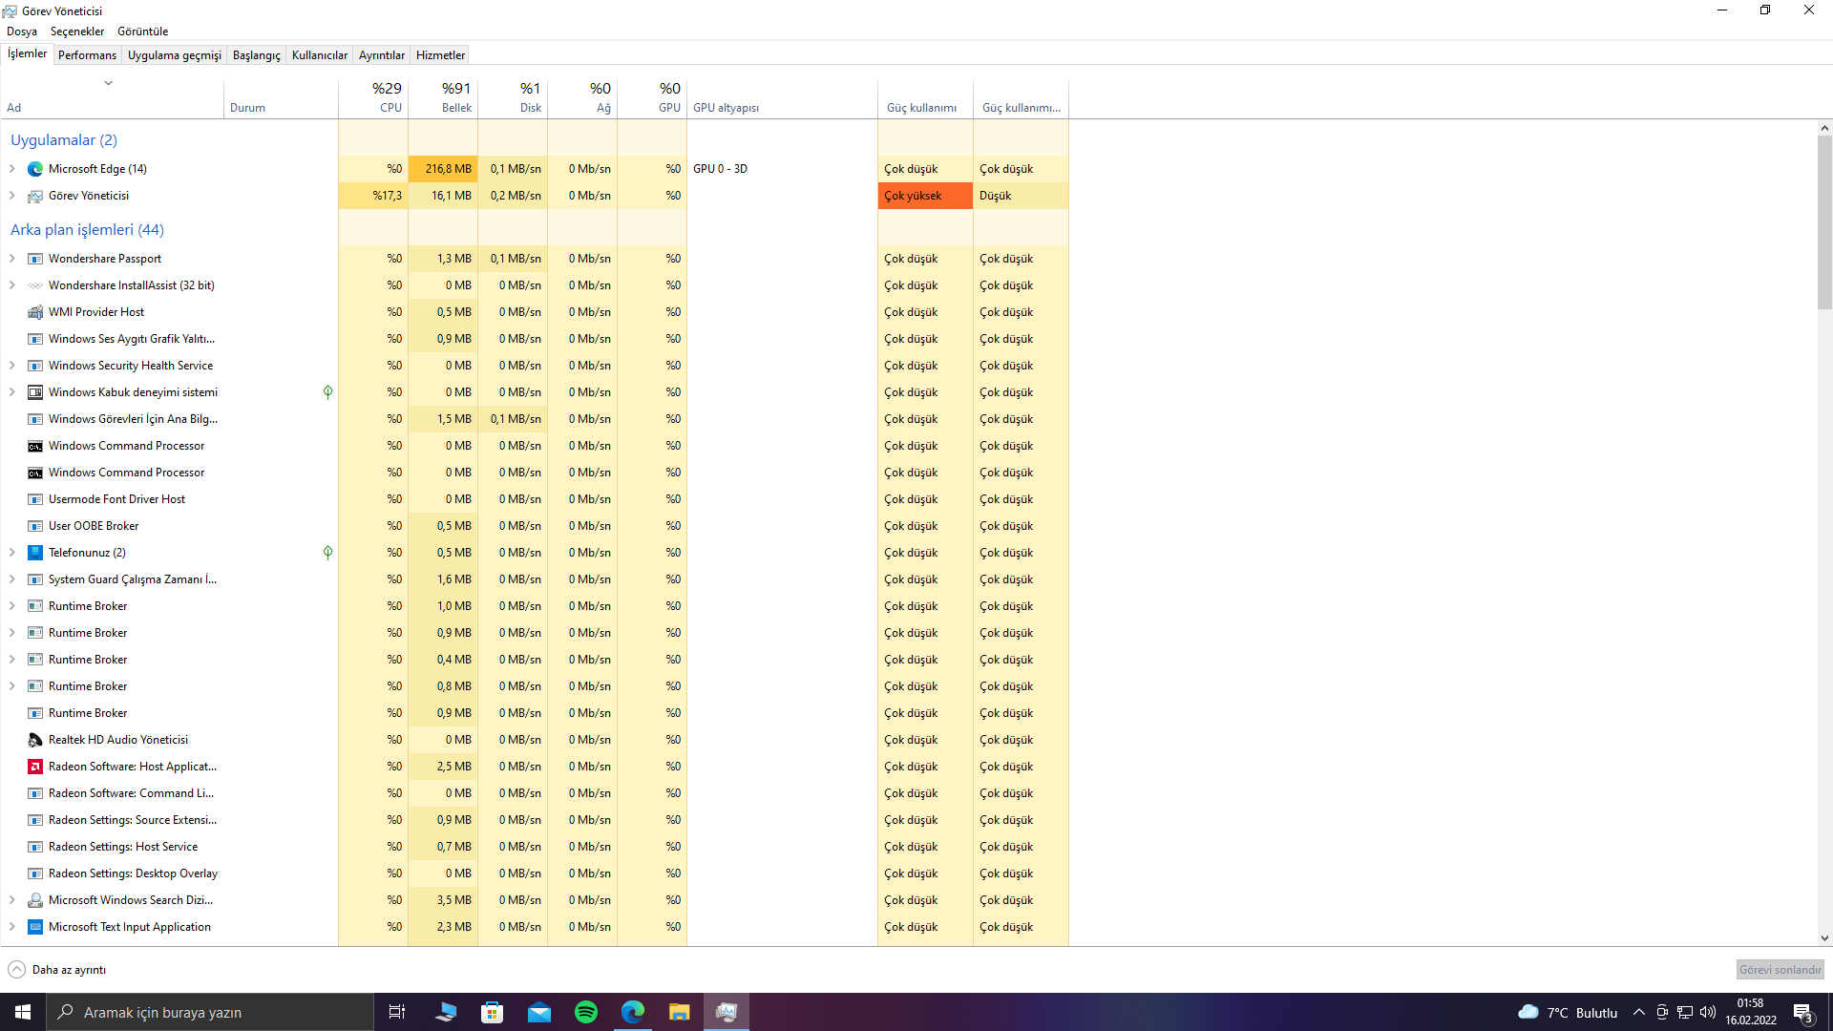Sort processes by the Bellek column header

[444, 97]
